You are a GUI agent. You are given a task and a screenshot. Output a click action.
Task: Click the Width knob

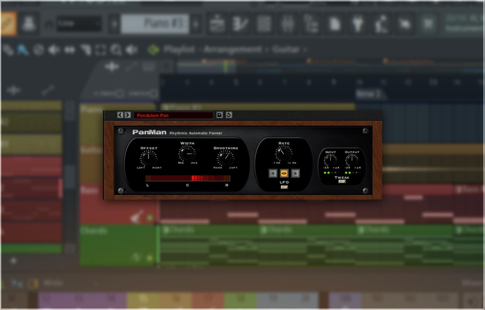[x=187, y=153]
